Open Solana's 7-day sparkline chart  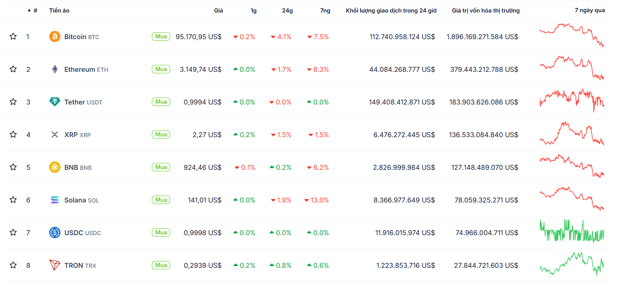[x=572, y=198]
